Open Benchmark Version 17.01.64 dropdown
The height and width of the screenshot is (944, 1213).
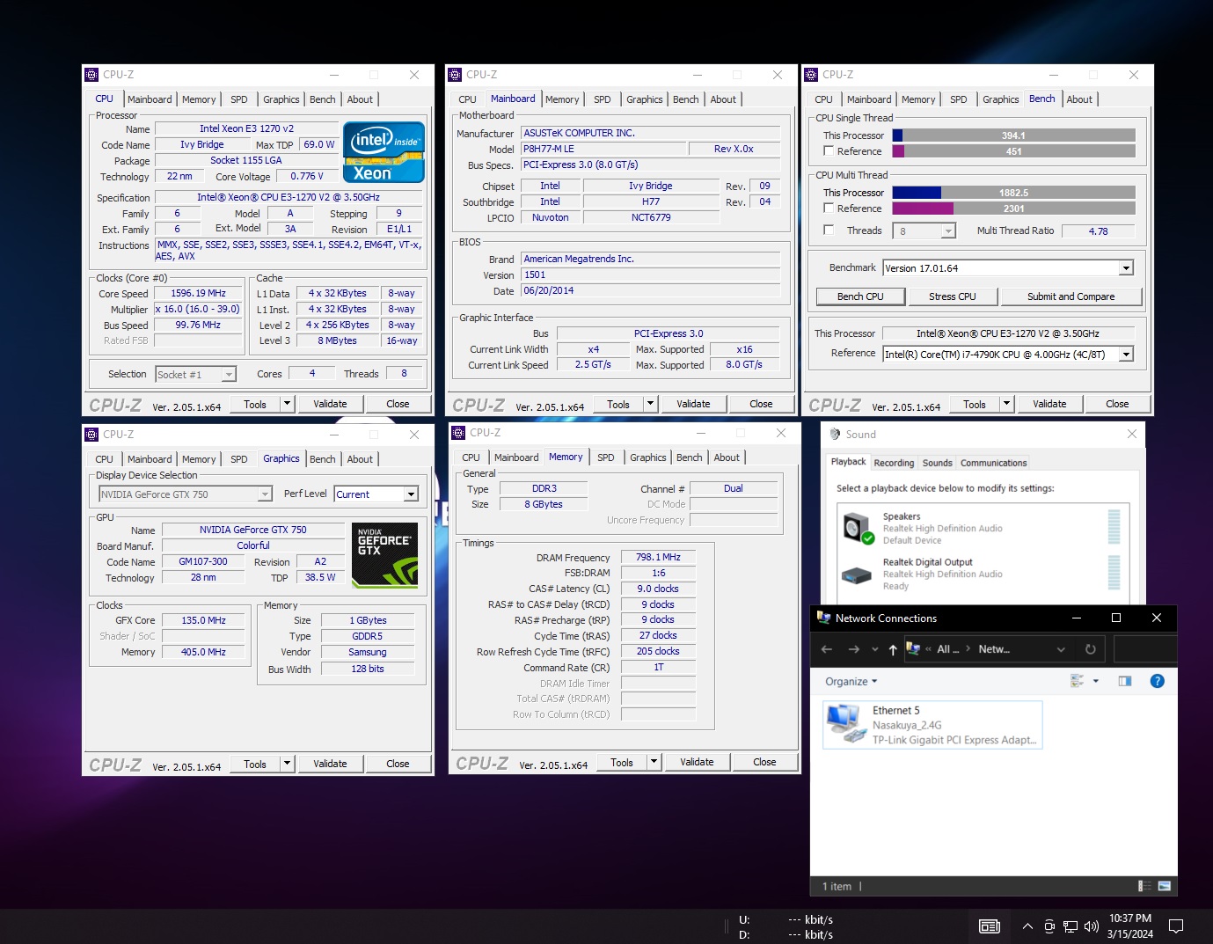1126,268
